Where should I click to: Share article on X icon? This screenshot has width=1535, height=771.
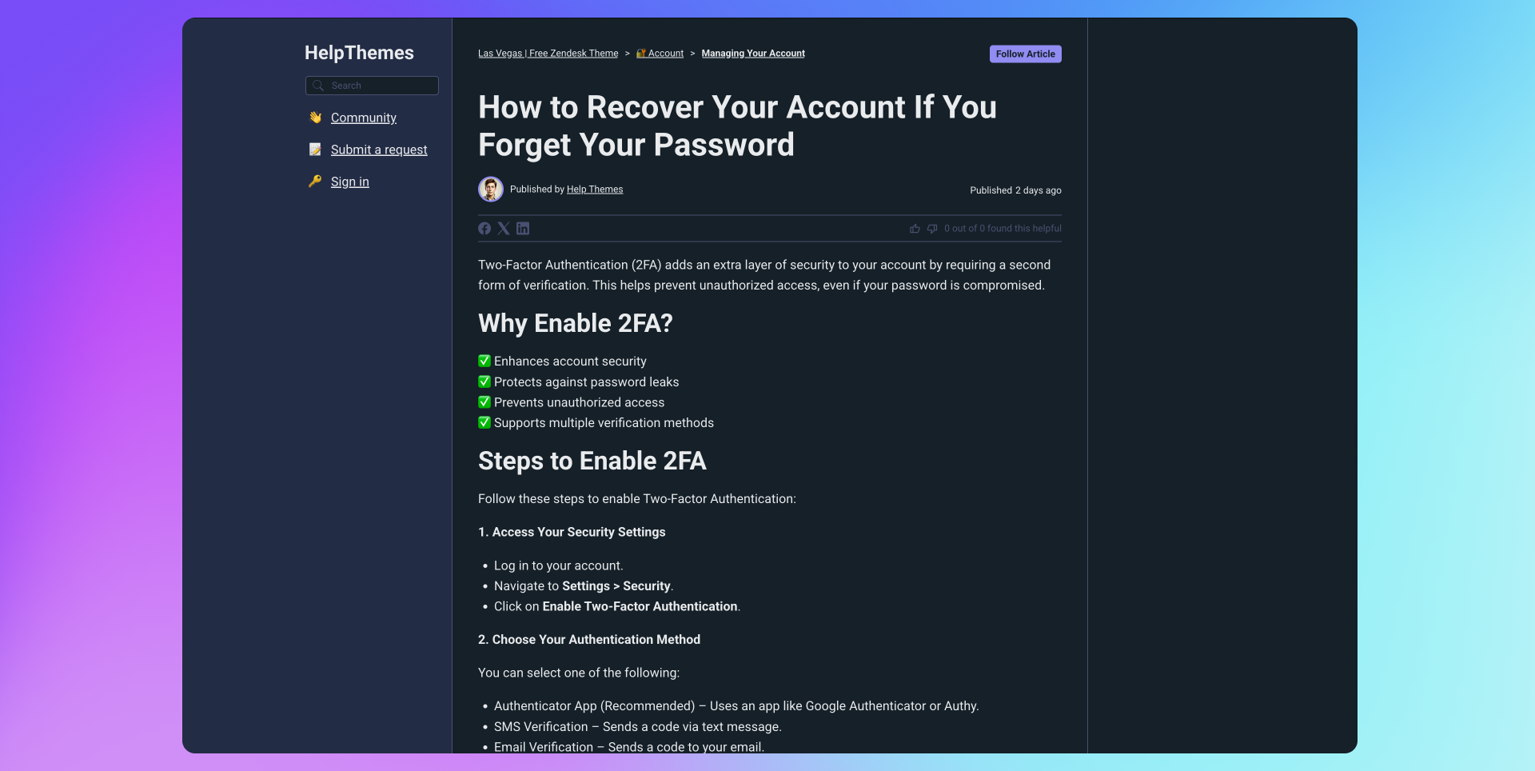[x=504, y=229]
